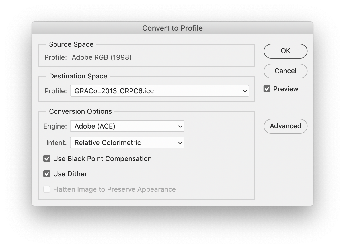This screenshot has height=248, width=345.
Task: Open the Intent dropdown
Action: point(127,142)
